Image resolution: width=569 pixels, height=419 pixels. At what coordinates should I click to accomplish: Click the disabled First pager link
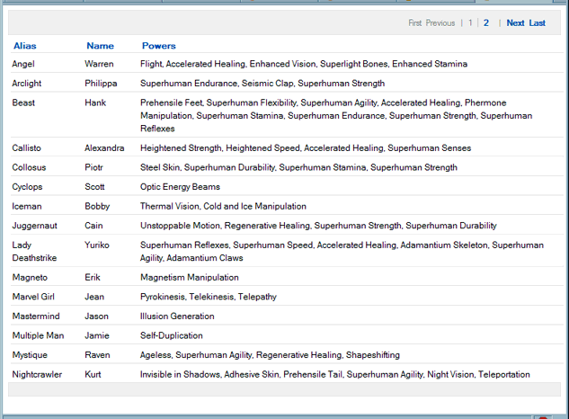[x=414, y=22]
